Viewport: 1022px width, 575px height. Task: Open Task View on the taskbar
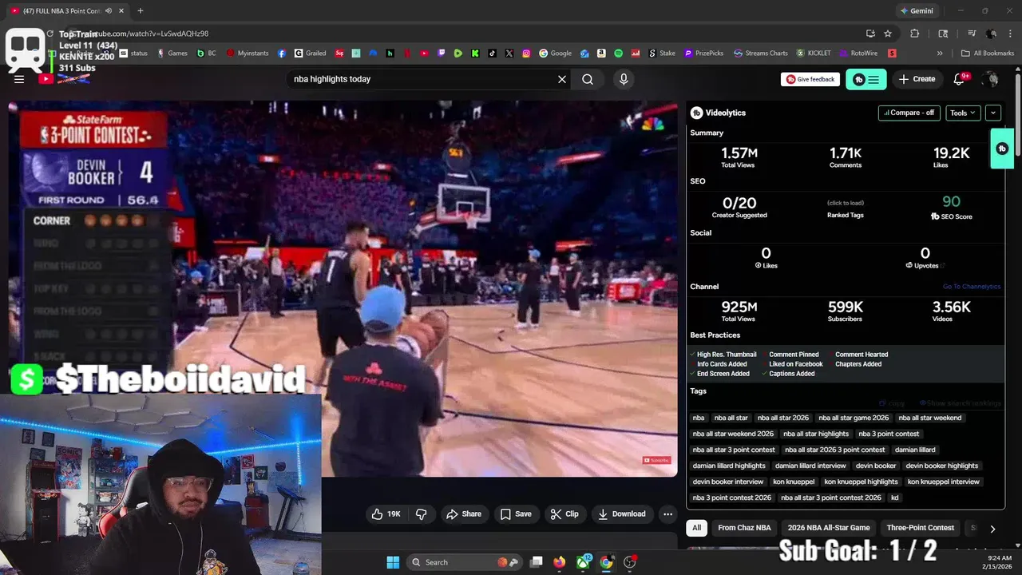tap(537, 562)
